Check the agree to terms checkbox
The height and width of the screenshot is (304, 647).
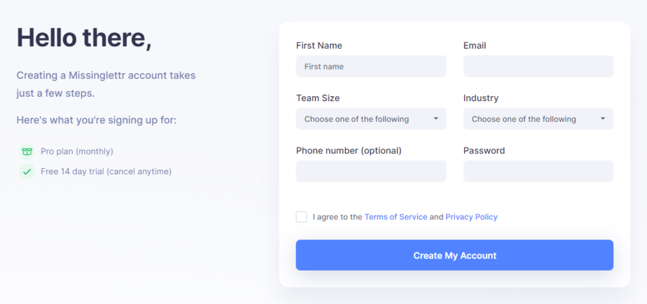click(301, 217)
